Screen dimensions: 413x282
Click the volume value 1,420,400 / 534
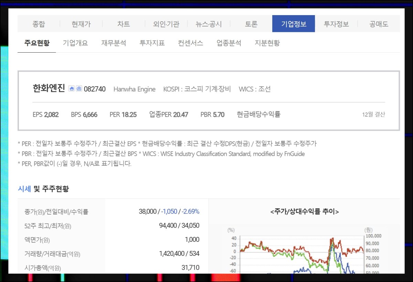tap(179, 254)
